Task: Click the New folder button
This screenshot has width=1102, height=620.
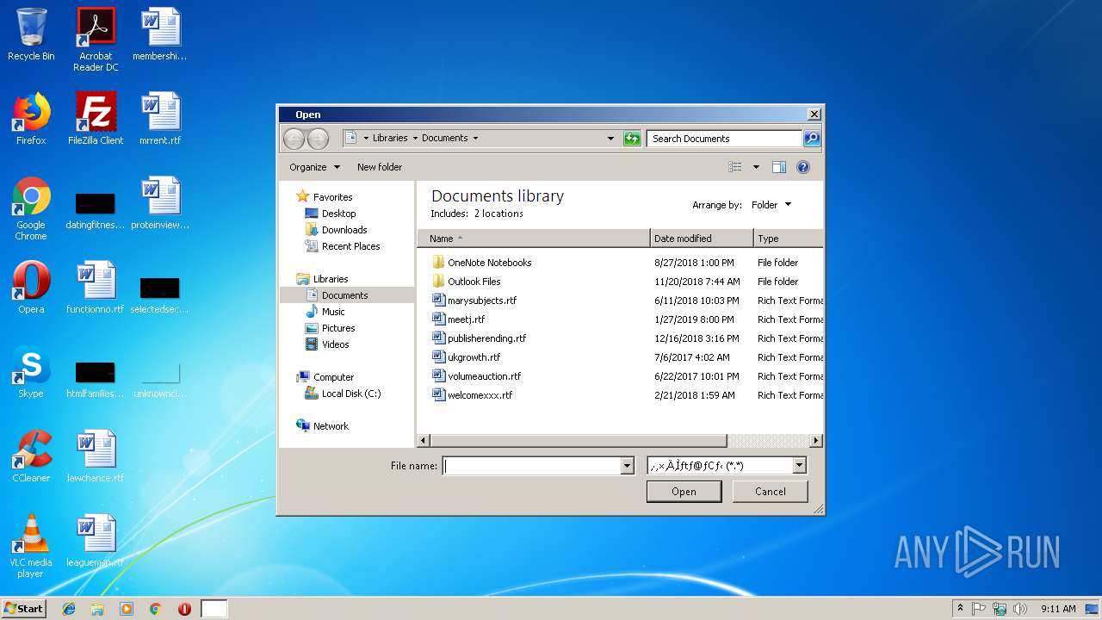Action: (x=380, y=167)
